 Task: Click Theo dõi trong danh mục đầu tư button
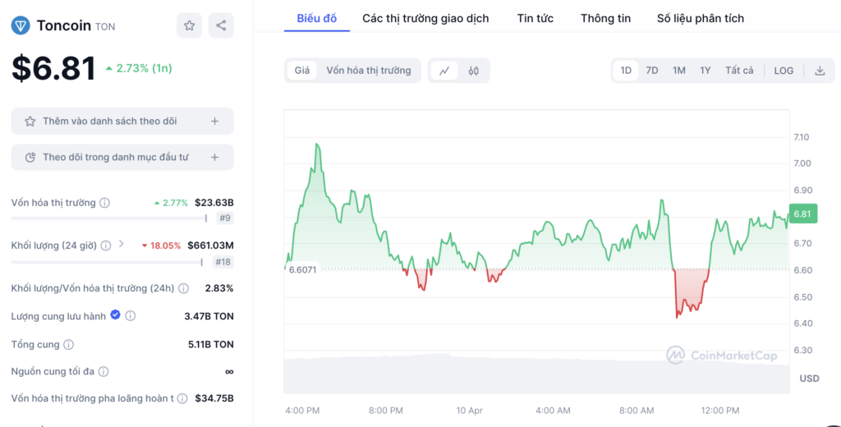click(x=122, y=158)
